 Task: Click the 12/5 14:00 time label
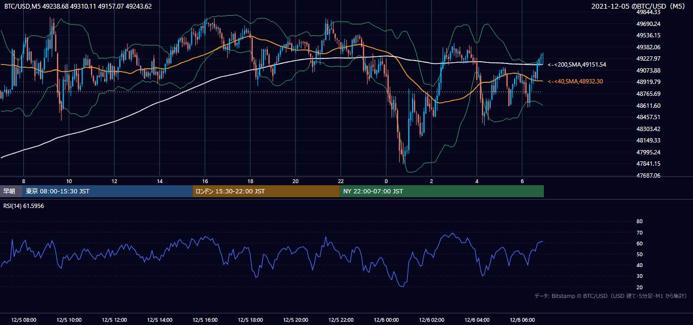(x=160, y=320)
